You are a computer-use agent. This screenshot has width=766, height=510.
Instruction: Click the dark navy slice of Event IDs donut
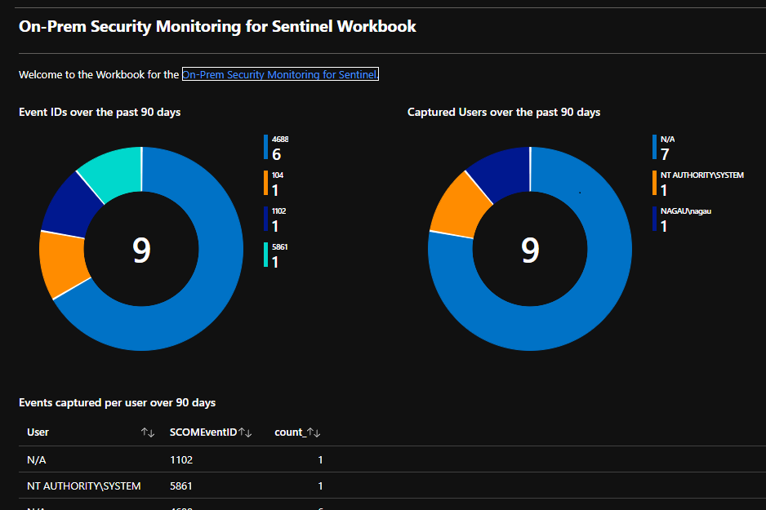coord(69,206)
